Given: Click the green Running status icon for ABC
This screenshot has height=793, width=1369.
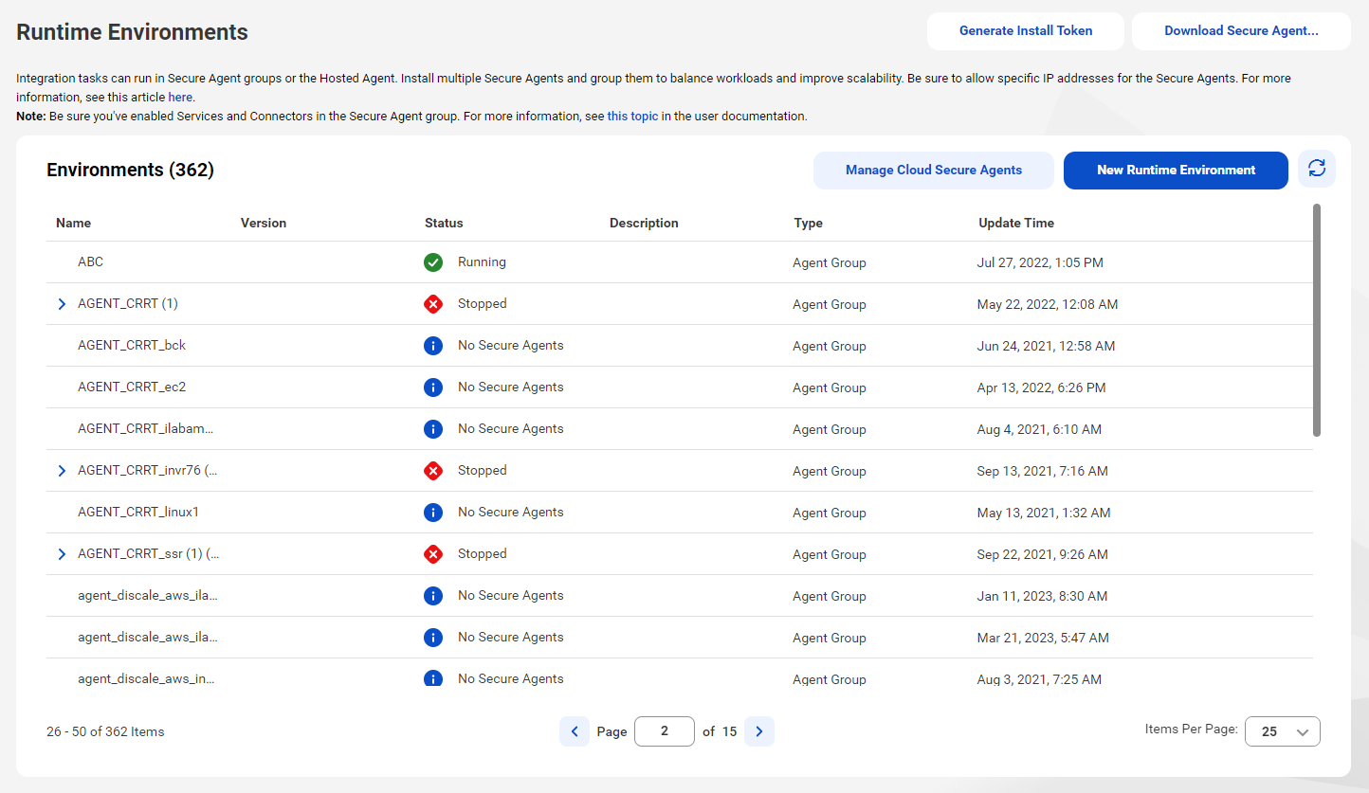Looking at the screenshot, I should [433, 262].
